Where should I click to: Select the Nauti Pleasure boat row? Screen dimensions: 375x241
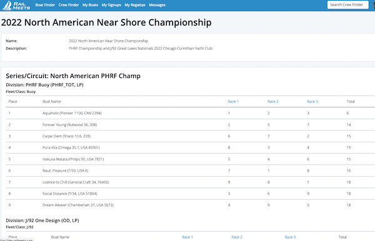click(191, 170)
